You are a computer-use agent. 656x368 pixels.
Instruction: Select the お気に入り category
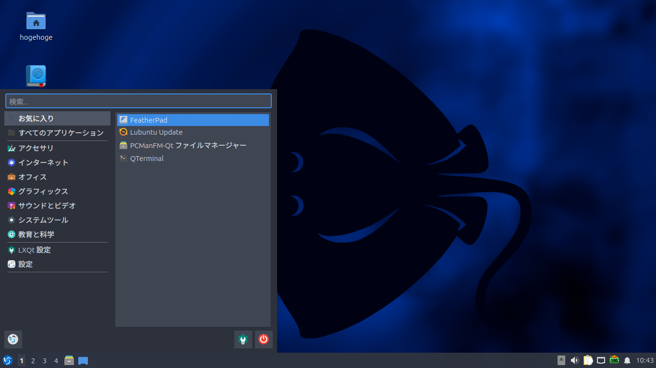coord(58,118)
